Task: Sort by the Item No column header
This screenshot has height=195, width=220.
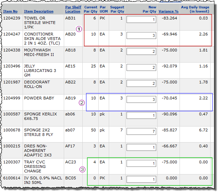Action: click(10, 11)
